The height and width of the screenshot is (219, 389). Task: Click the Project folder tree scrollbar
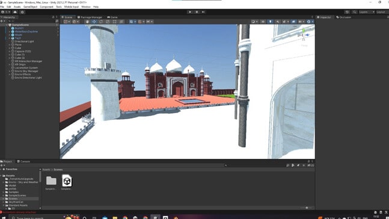click(x=40, y=176)
